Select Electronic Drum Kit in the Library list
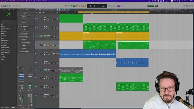Image resolution: width=194 pixels, height=109 pixels. point(5,28)
